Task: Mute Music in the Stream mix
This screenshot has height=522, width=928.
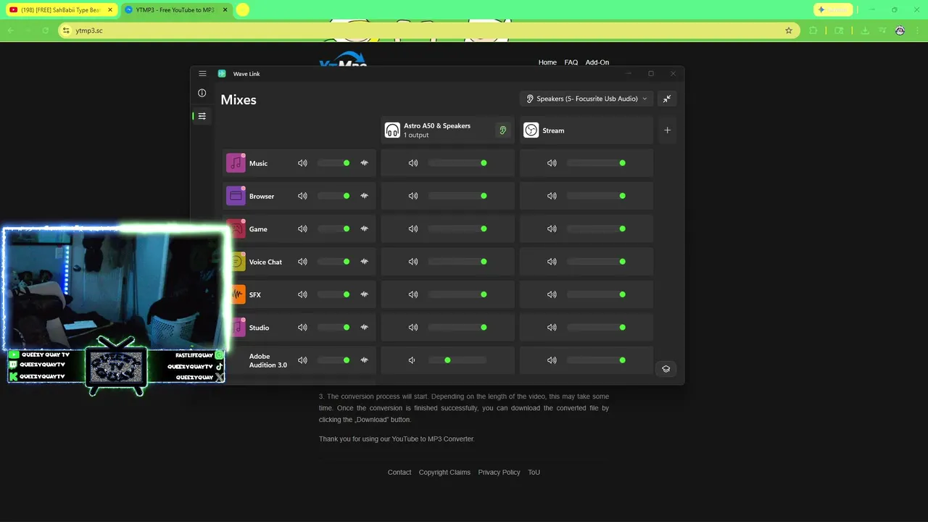Action: click(x=552, y=163)
